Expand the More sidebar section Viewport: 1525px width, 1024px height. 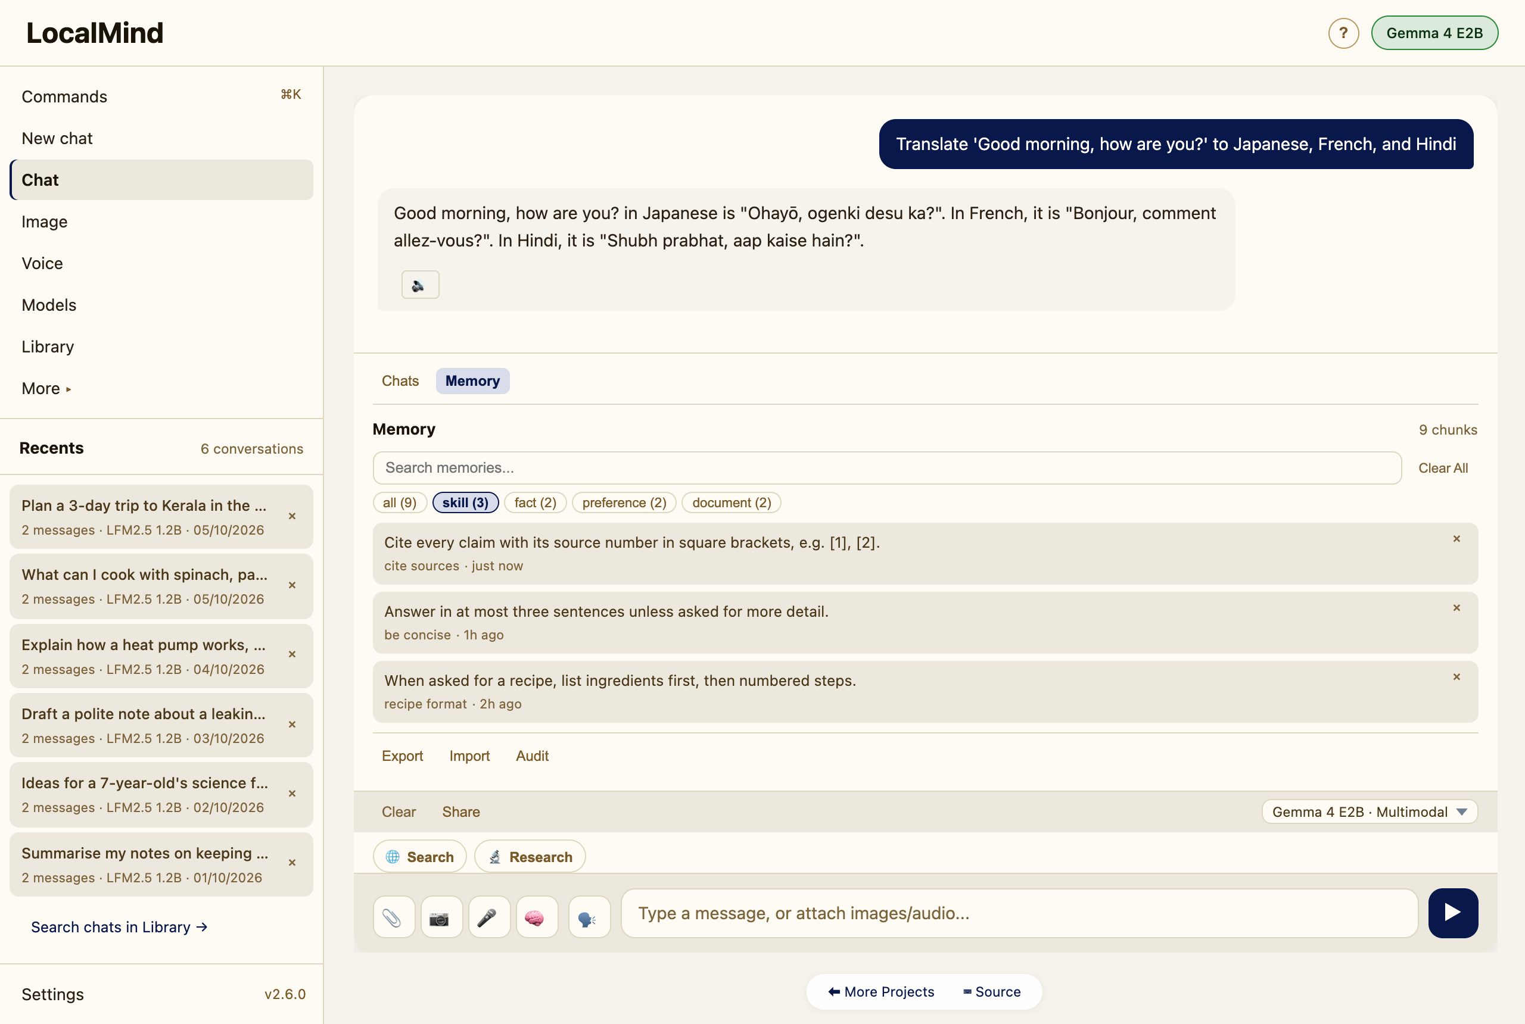(46, 389)
